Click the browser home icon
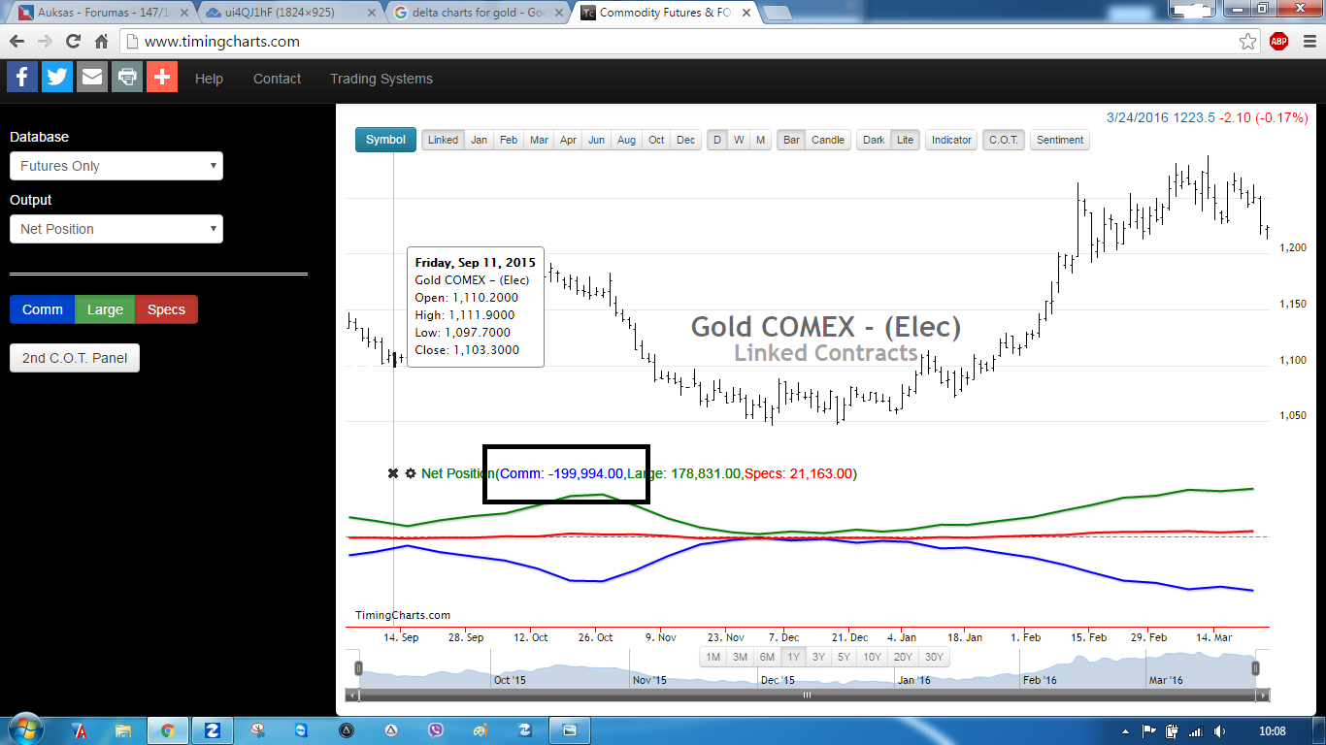 pos(101,42)
